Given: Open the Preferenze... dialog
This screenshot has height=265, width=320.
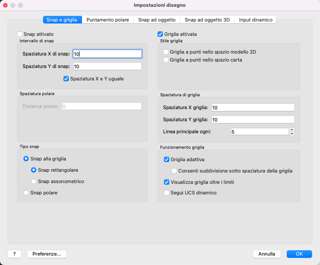Looking at the screenshot, I should click(47, 254).
